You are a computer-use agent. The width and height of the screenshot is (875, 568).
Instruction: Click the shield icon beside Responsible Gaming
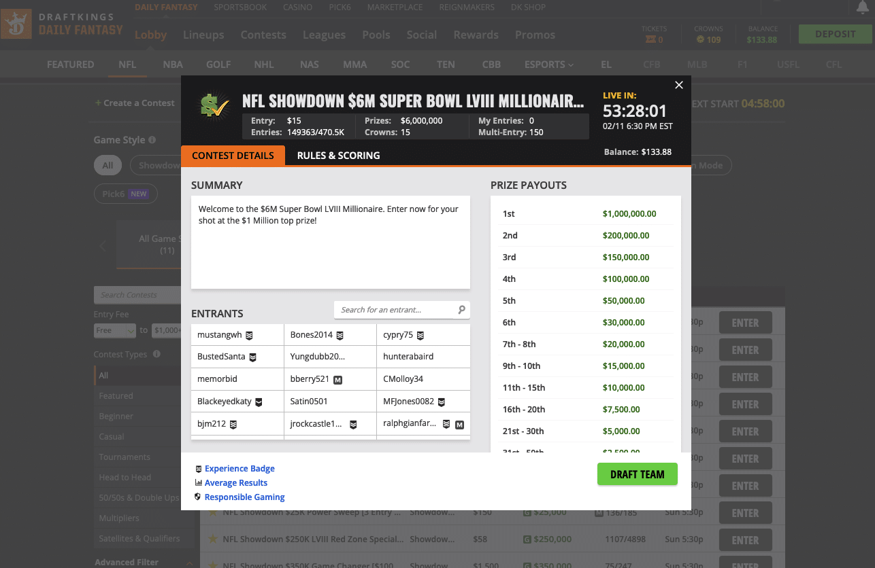point(198,497)
